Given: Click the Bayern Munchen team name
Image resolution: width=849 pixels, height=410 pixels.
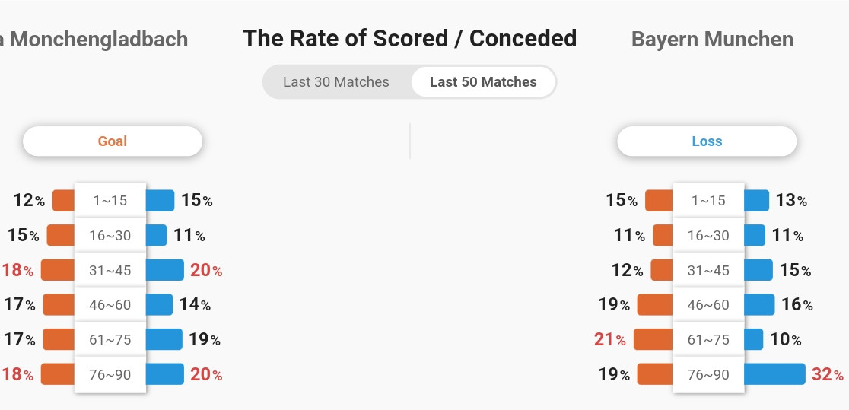Looking at the screenshot, I should [712, 40].
